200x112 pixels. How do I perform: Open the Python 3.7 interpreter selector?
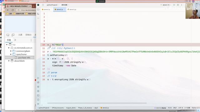click(196, 108)
